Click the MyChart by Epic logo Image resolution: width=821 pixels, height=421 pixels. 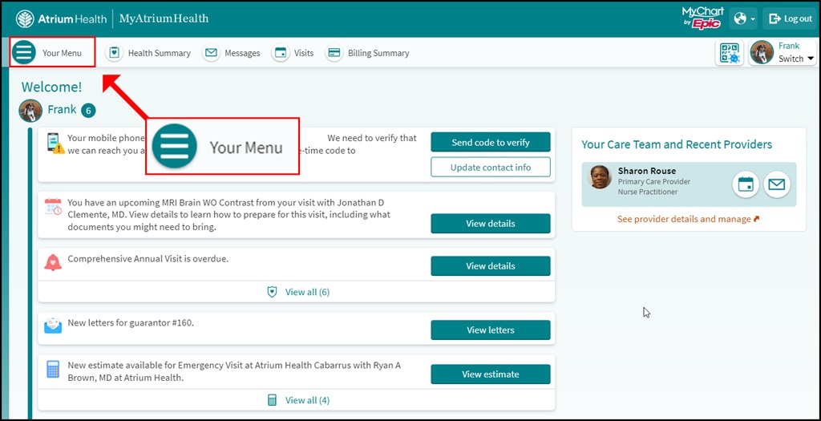pos(702,18)
